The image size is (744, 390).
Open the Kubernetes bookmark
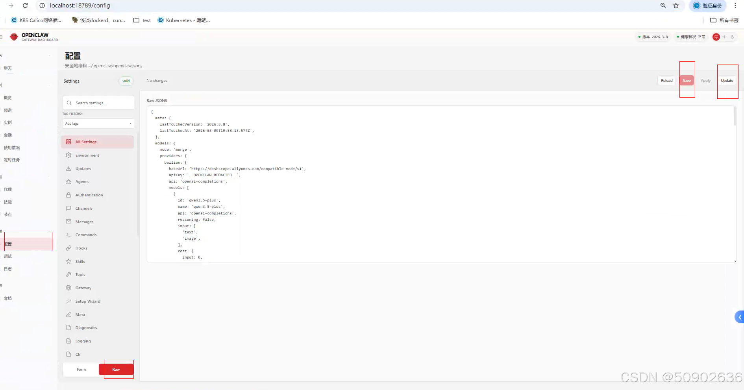(184, 20)
